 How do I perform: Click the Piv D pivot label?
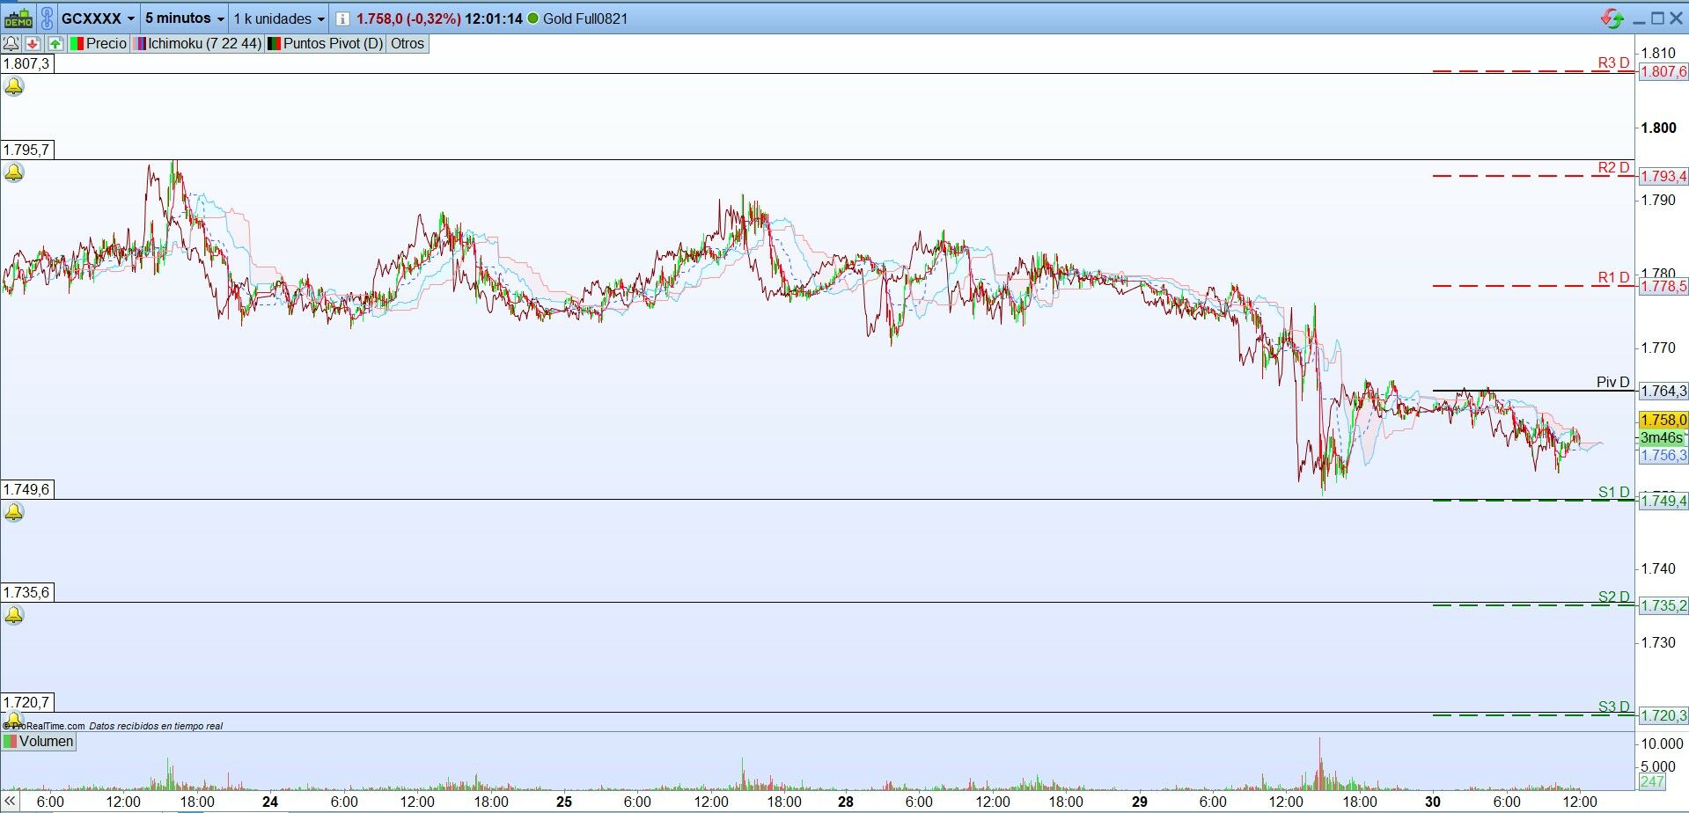[x=1613, y=382]
